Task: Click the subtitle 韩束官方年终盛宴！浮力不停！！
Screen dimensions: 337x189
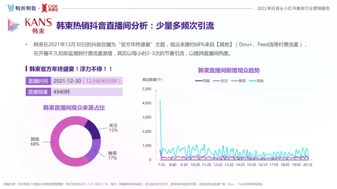Action: 71,69
